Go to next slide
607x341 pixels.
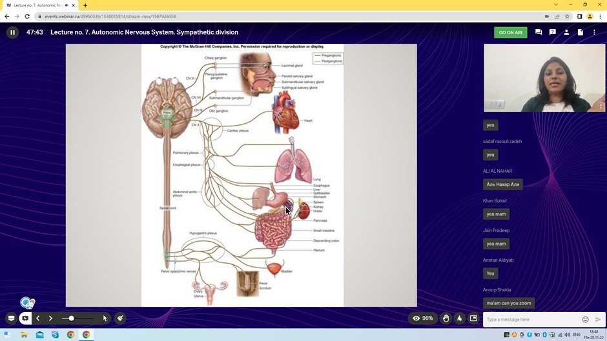coord(50,318)
